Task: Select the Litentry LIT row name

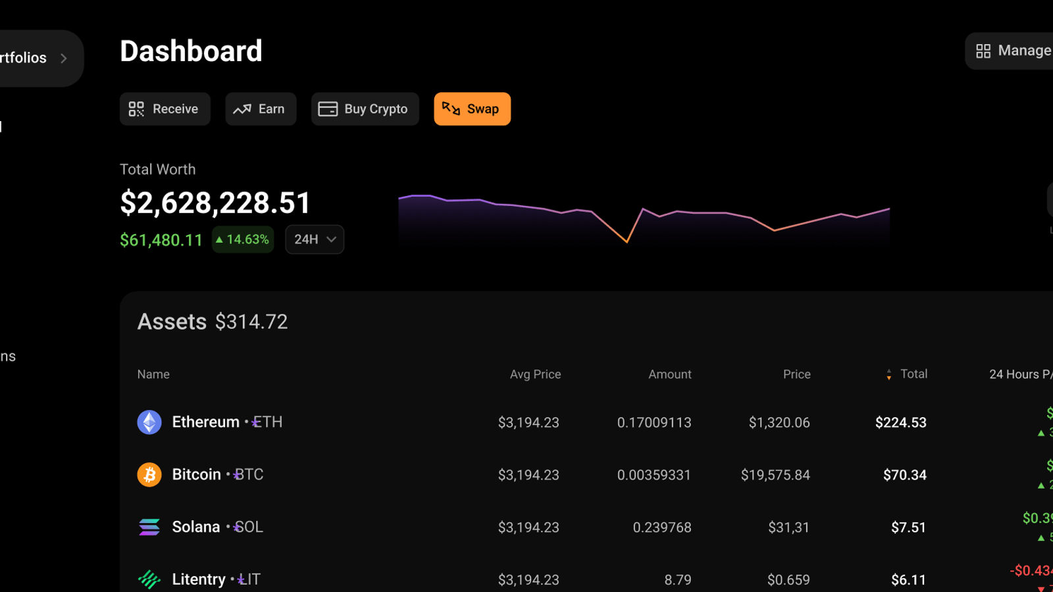Action: coord(216,580)
